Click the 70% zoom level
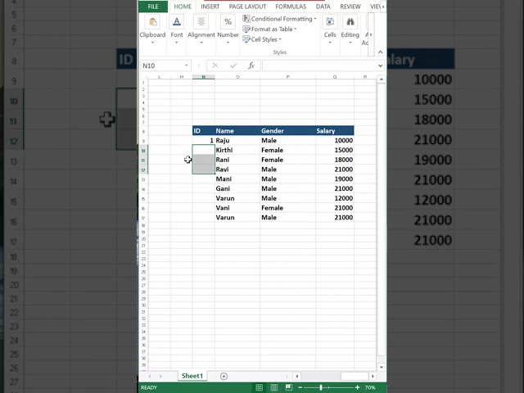This screenshot has height=393, width=524. 370,387
